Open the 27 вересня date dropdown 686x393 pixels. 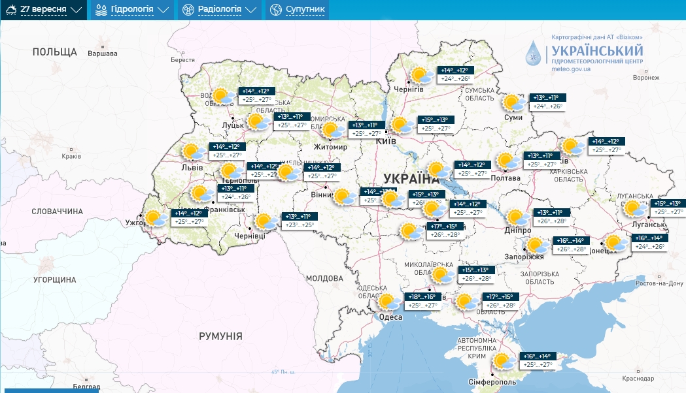[x=43, y=10]
